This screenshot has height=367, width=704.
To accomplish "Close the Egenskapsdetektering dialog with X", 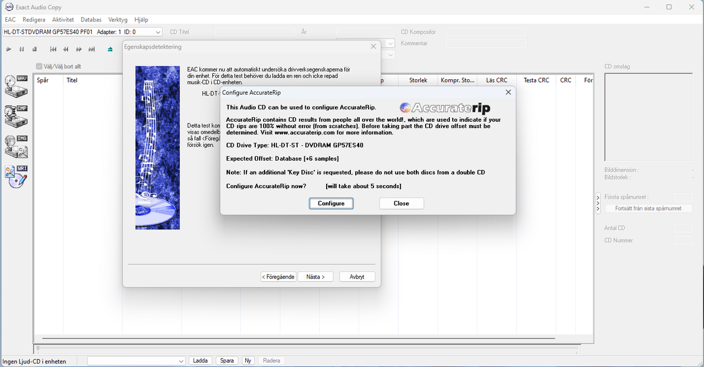I will click(x=373, y=47).
